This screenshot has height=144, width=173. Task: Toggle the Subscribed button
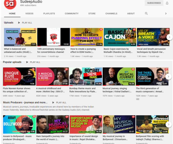click(154, 3)
